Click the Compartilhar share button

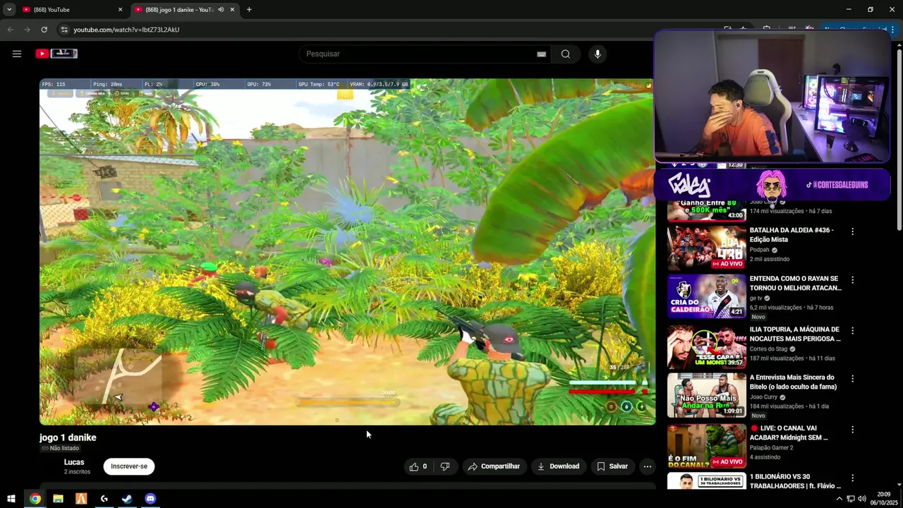click(494, 466)
